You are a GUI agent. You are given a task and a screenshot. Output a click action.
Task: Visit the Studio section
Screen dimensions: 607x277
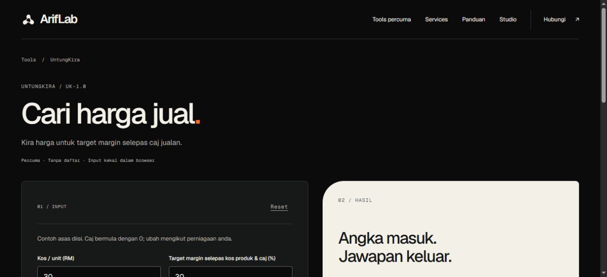tap(508, 19)
